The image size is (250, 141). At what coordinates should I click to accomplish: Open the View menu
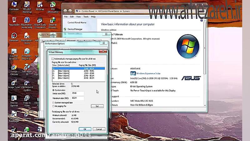click(x=78, y=17)
